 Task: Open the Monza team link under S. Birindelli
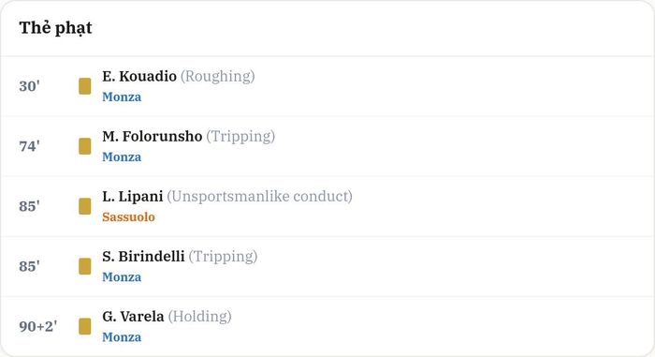[x=122, y=277]
